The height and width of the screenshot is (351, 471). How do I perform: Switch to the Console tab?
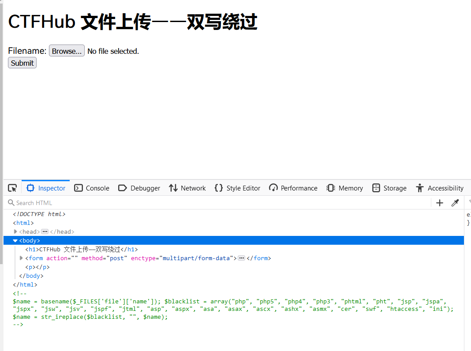click(92, 188)
